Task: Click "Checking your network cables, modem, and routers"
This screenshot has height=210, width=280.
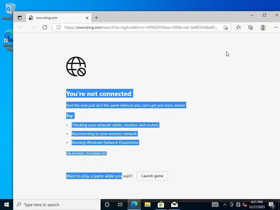Action: tap(115, 125)
